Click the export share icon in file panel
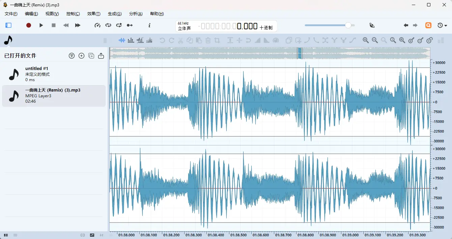The width and height of the screenshot is (452, 239). (101, 56)
